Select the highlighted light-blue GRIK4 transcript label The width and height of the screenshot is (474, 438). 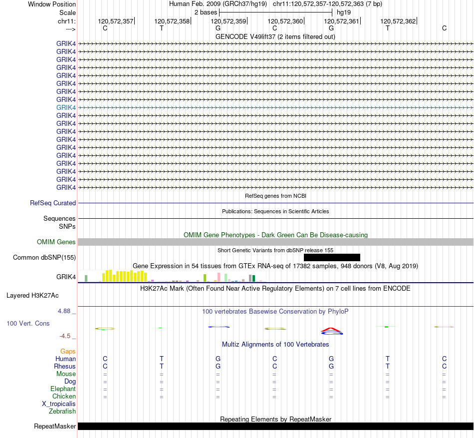66,107
